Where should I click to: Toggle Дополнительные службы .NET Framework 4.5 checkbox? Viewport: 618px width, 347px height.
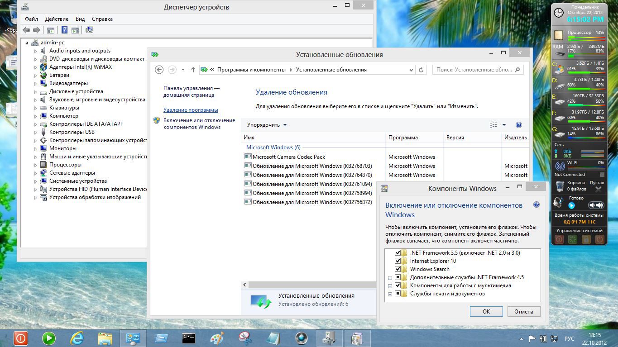398,277
